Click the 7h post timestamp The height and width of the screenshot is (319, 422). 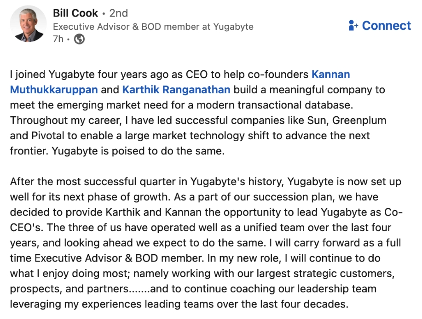pyautogui.click(x=58, y=40)
